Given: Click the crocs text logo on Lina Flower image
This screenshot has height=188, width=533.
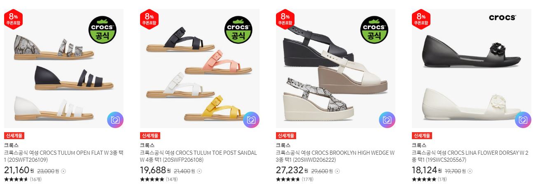Looking at the screenshot, I should [x=503, y=18].
